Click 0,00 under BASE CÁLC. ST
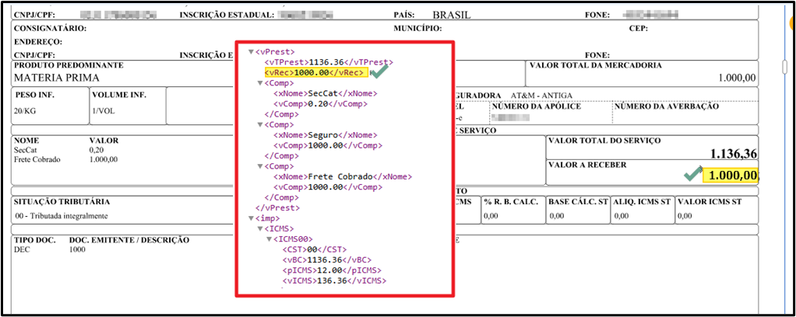The height and width of the screenshot is (317, 796). click(557, 216)
